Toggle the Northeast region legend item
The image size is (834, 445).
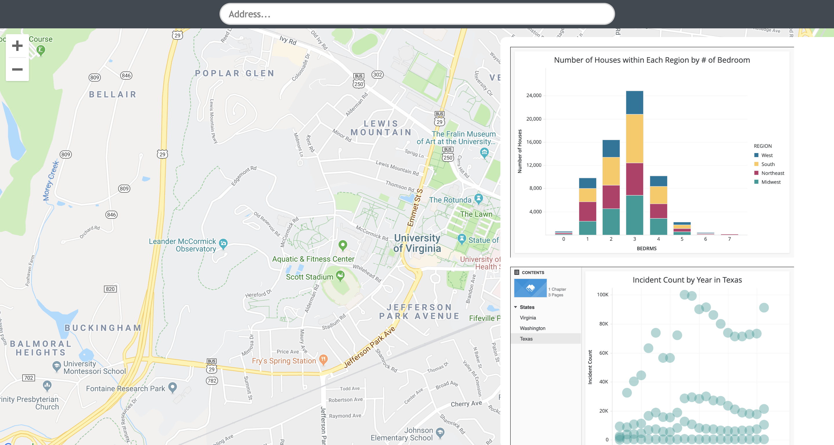(773, 173)
